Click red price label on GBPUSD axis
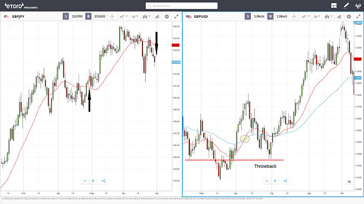 (x=358, y=59)
